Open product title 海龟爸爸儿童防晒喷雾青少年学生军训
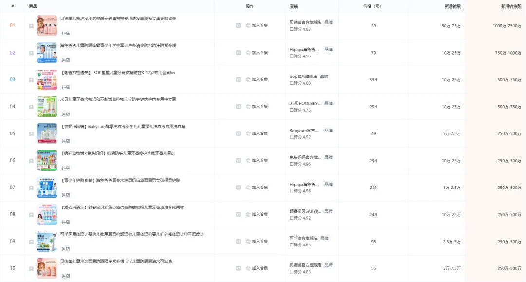Viewport: 526px width, 282px height. (x=118, y=46)
